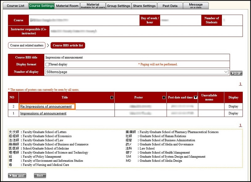Switch to the Course List tab
The width and height of the screenshot is (251, 182).
pos(15,6)
